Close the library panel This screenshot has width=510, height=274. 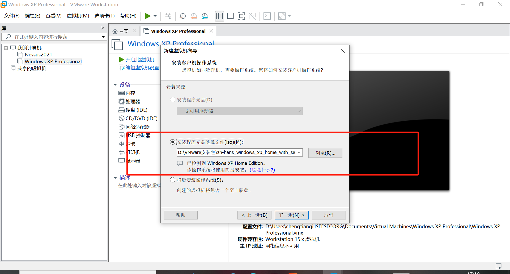click(103, 28)
